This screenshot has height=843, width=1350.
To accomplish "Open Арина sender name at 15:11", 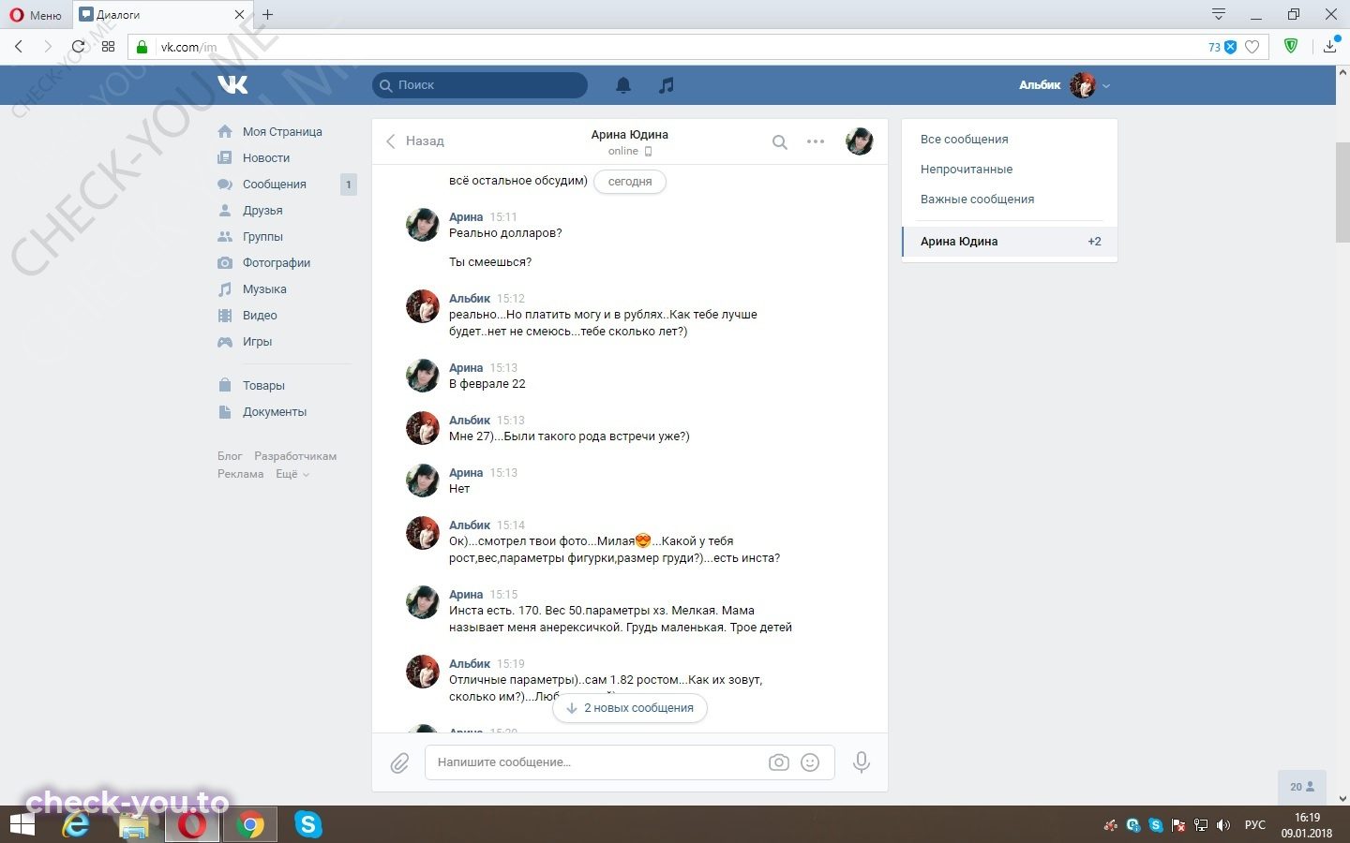I will tap(466, 217).
